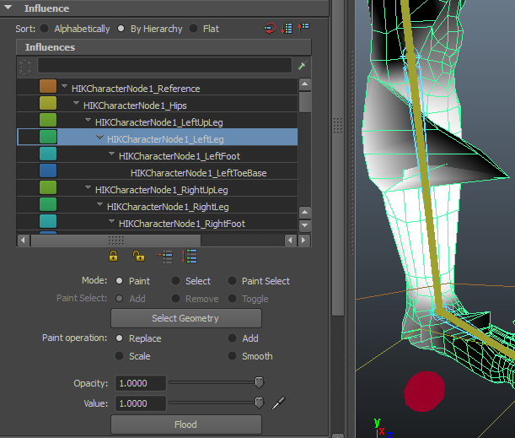Sort influences Alphabetically

click(x=45, y=29)
